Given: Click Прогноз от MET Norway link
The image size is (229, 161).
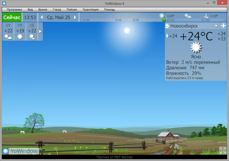Looking at the screenshot, I should (114, 157).
